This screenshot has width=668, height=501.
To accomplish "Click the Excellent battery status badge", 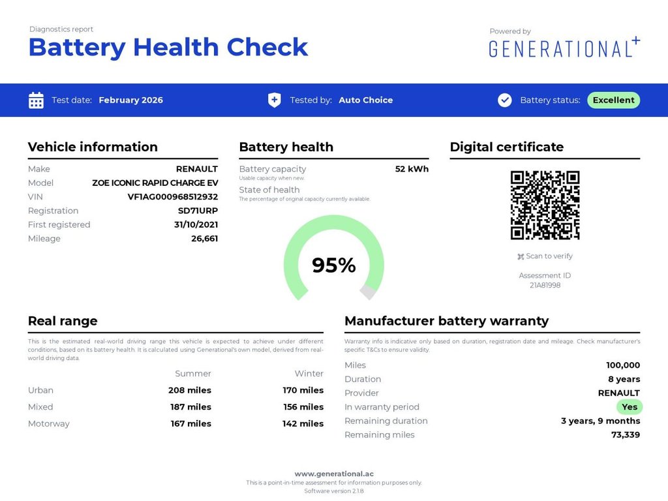I will 613,100.
